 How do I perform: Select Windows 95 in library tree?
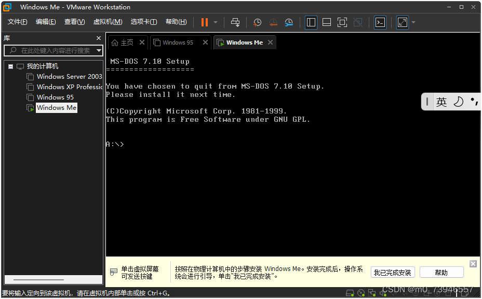56,97
